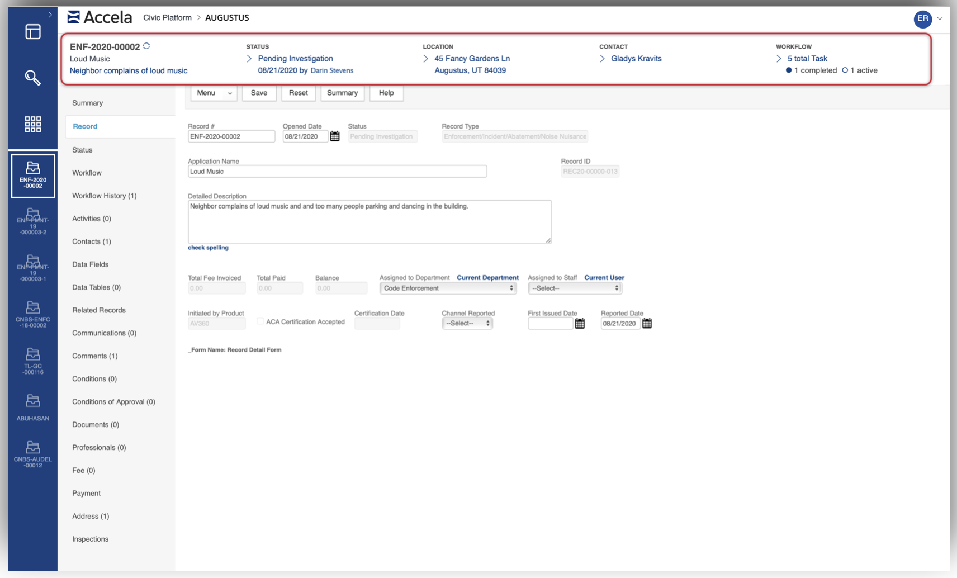The width and height of the screenshot is (957, 578).
Task: Open the launchpad grid icon
Action: pyautogui.click(x=32, y=124)
